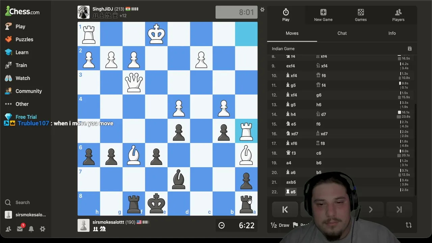
Task: Offer a draw
Action: coord(280,225)
